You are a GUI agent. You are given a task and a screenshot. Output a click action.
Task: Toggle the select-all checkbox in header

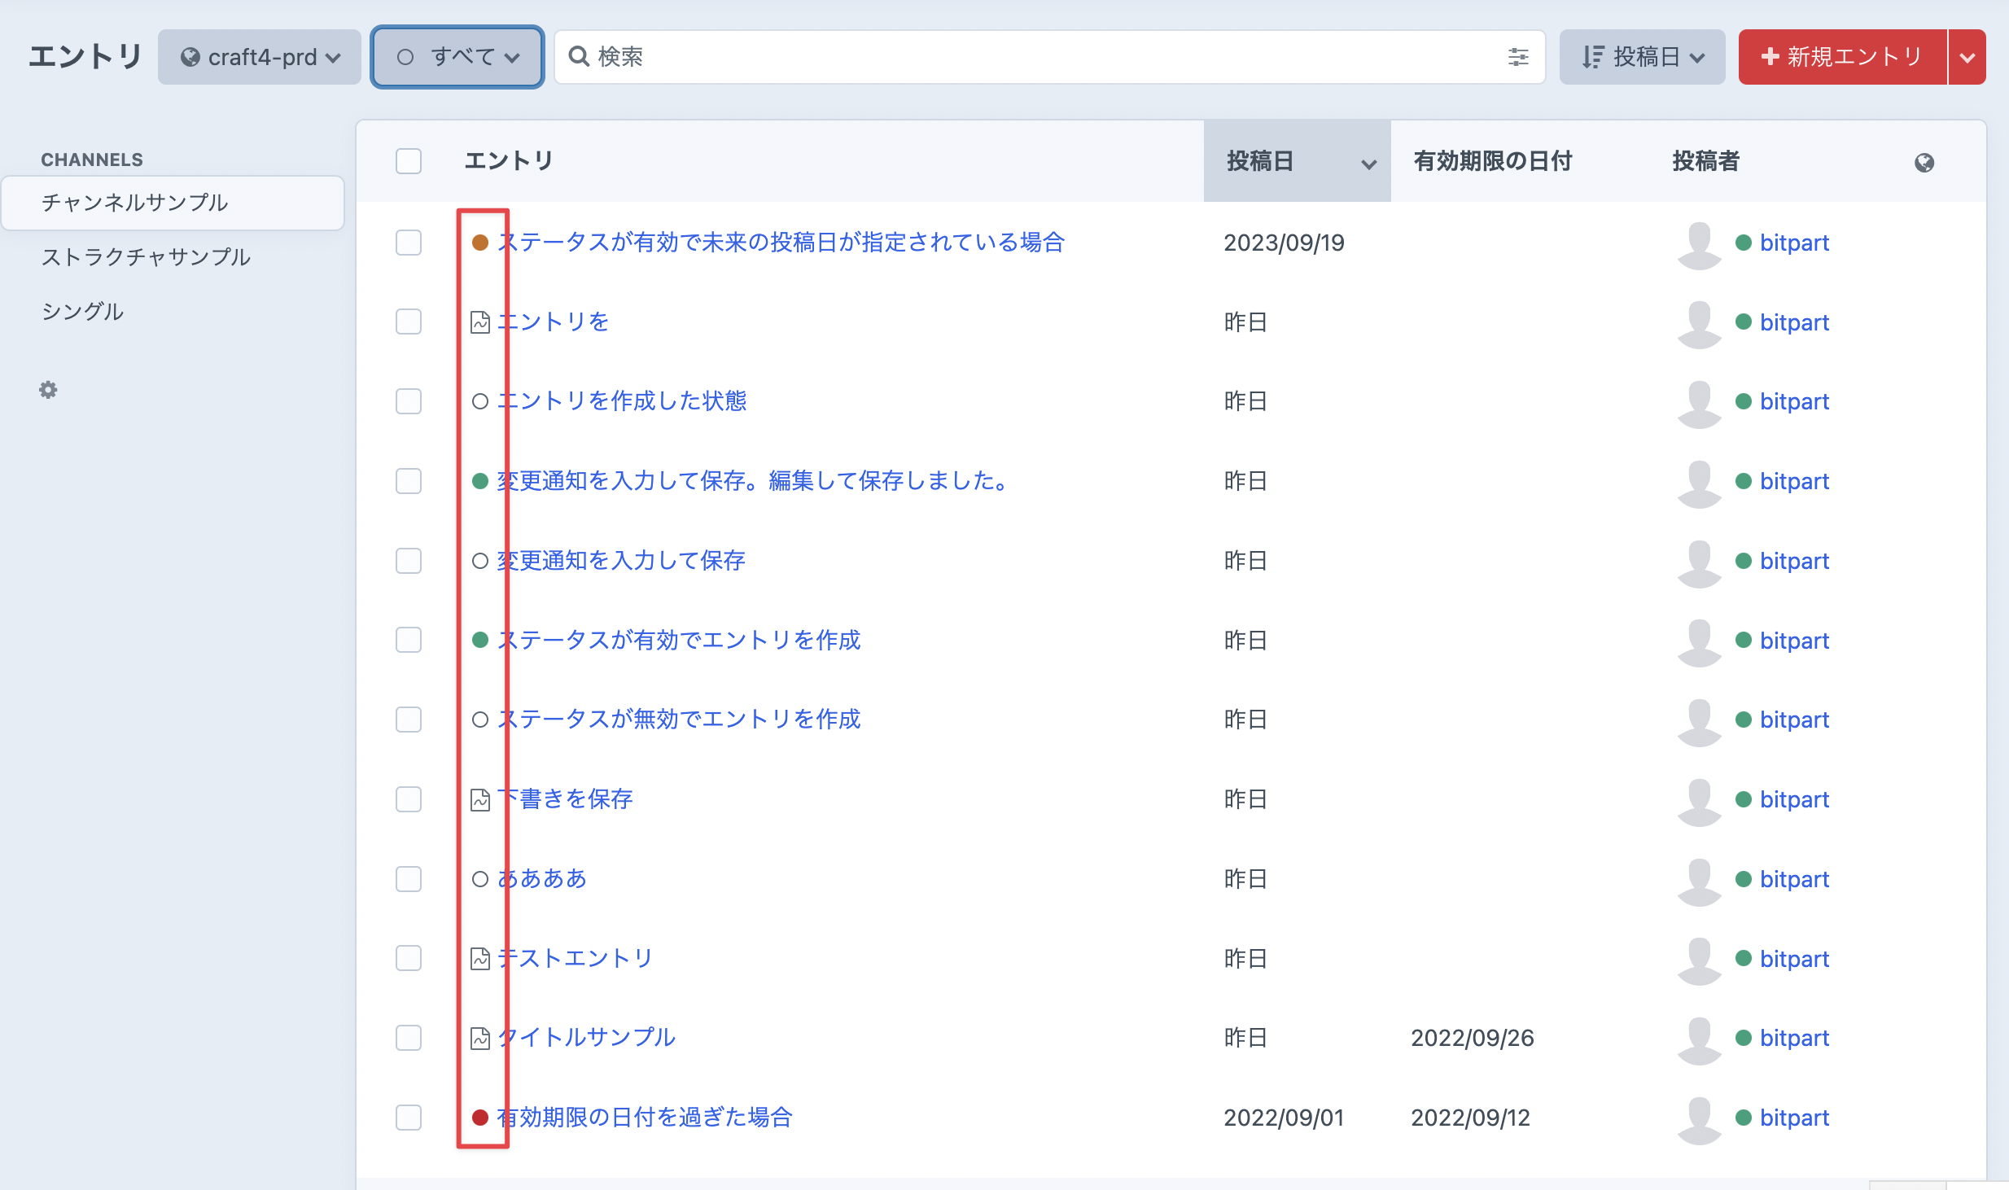[409, 161]
